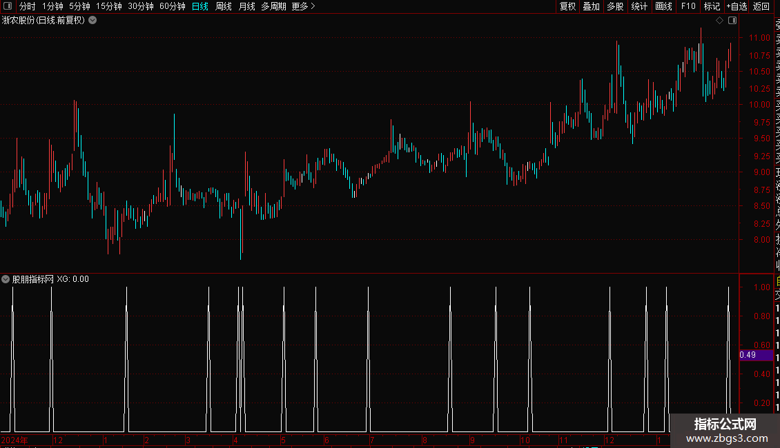Click the 0.80 indicator axis label
Image resolution: width=780 pixels, height=448 pixels.
(x=761, y=316)
